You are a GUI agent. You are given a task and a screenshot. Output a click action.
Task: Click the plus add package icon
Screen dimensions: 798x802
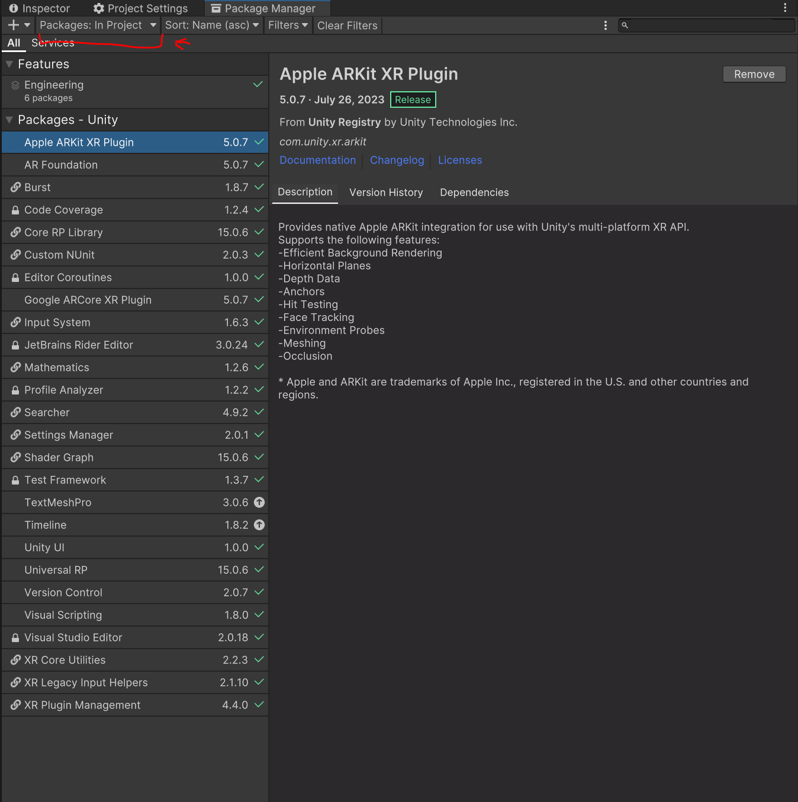click(x=14, y=25)
